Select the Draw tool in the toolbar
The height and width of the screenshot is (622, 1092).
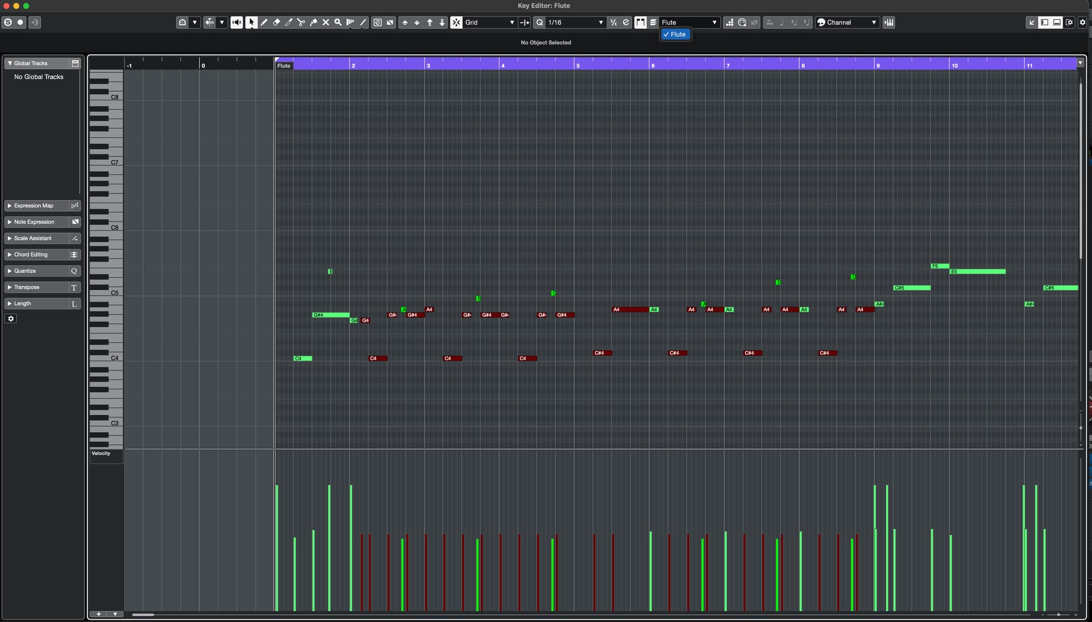point(264,23)
